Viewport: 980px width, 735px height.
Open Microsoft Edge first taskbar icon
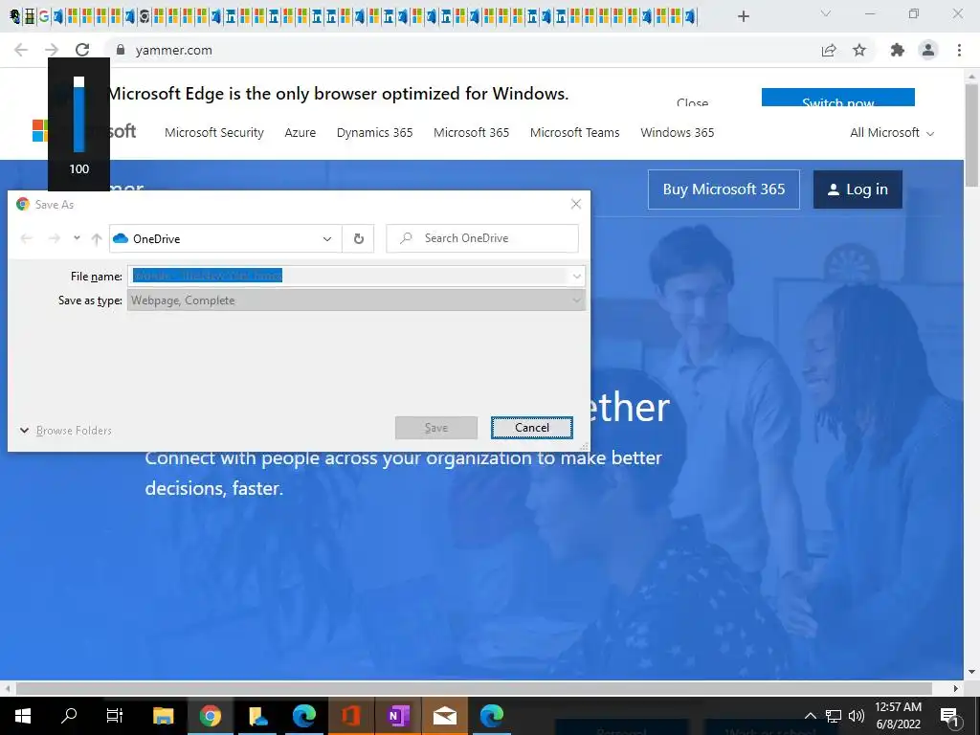[x=303, y=716]
